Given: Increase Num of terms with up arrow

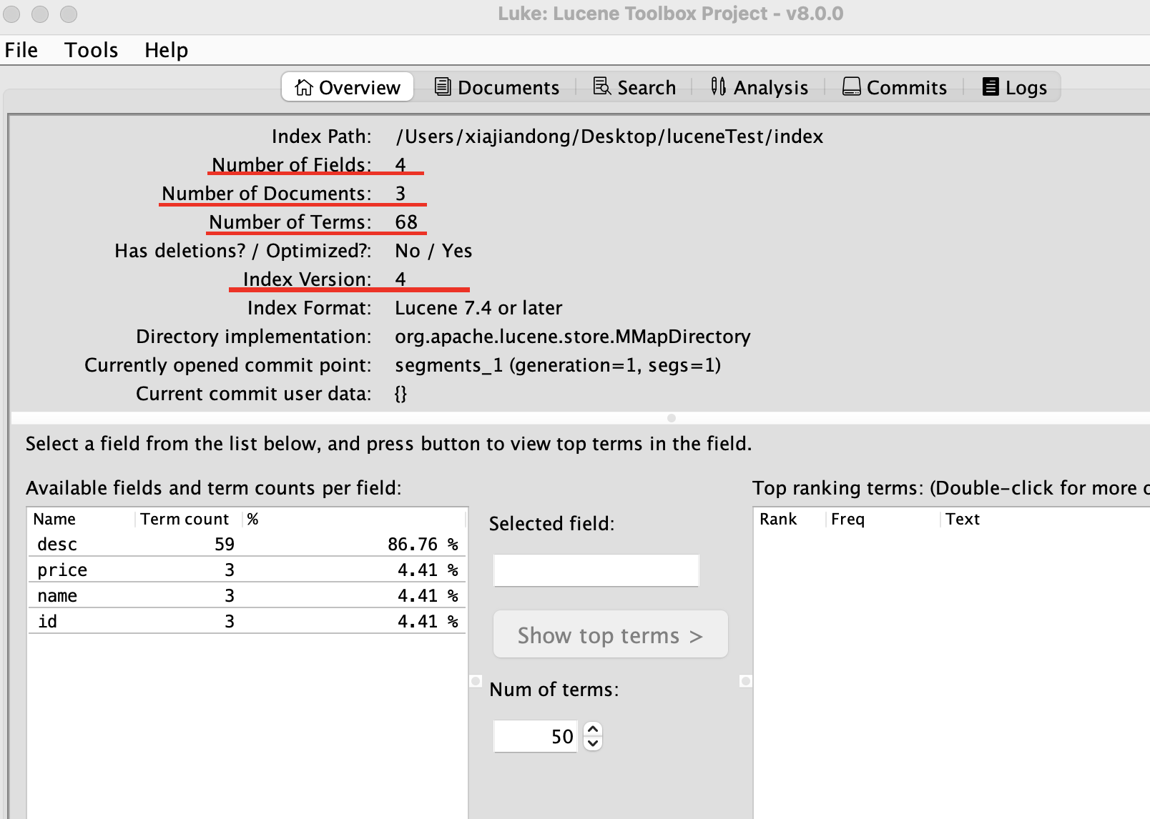Looking at the screenshot, I should pyautogui.click(x=593, y=729).
